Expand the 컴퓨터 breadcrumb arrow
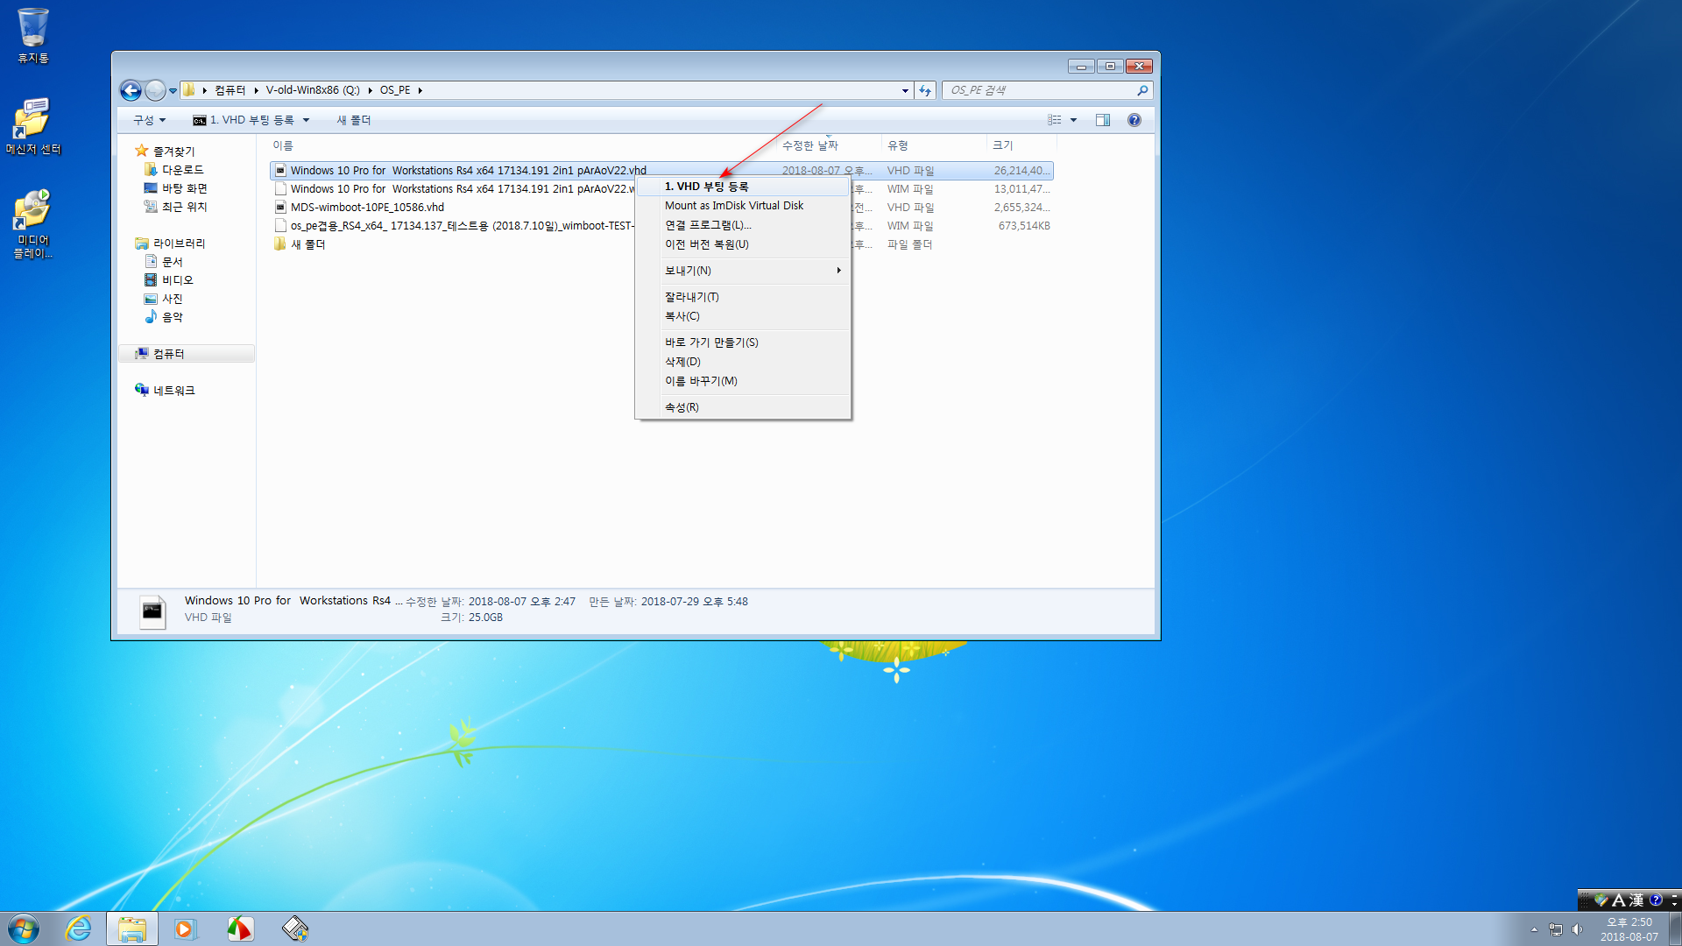 [x=256, y=90]
